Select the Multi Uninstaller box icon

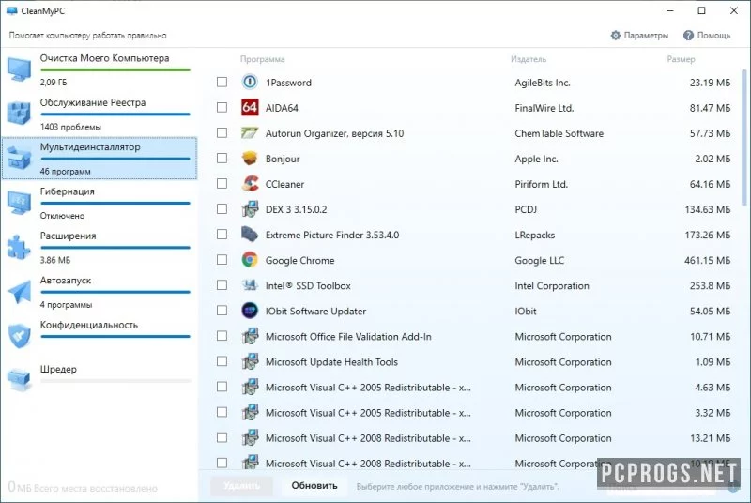tap(19, 158)
